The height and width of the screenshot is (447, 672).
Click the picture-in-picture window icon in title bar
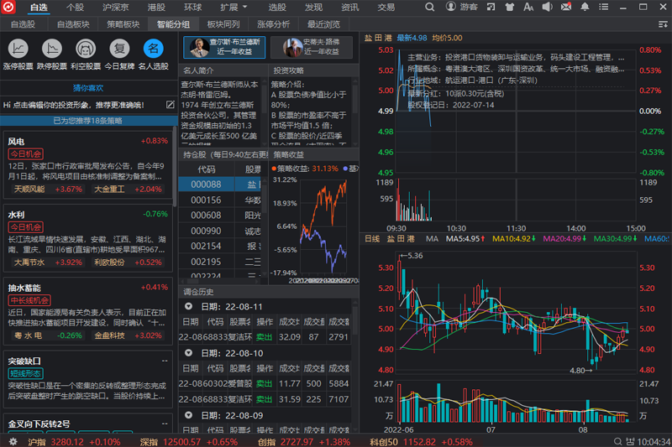tap(491, 7)
